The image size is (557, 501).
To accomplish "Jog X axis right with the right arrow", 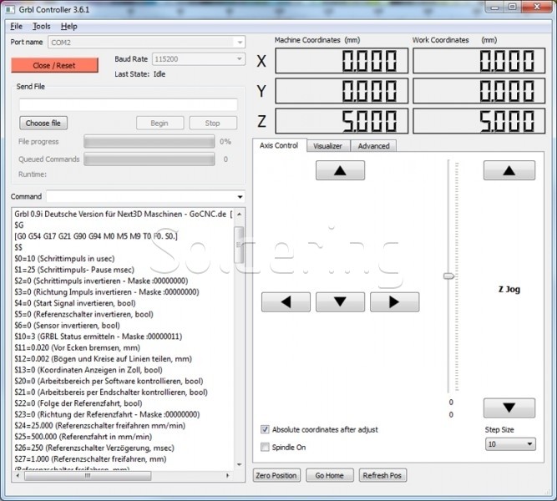I will point(394,301).
